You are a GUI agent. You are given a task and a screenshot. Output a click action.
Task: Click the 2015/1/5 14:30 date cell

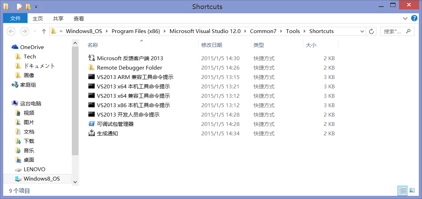tap(220, 58)
